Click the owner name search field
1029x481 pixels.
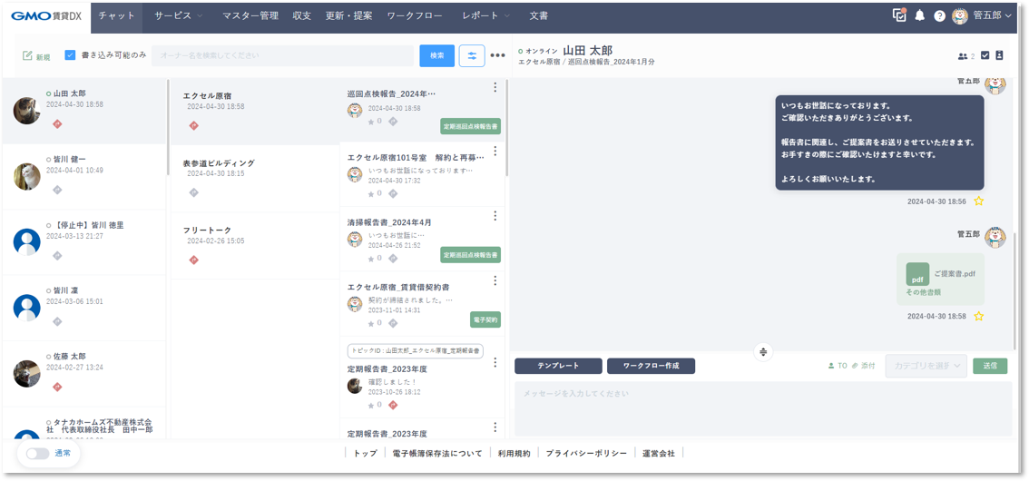(x=283, y=55)
